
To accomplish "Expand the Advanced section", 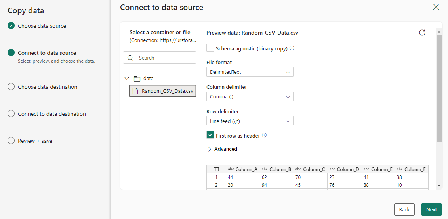I will click(222, 149).
